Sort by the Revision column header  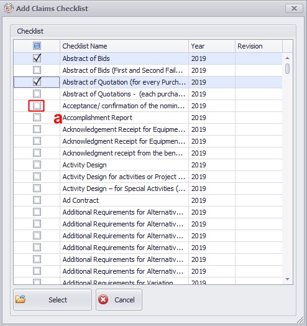coord(259,46)
